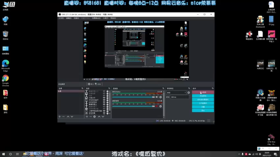The width and height of the screenshot is (280, 157).
Task: Open source Properties button above Sources panel
Action: (x=91, y=84)
